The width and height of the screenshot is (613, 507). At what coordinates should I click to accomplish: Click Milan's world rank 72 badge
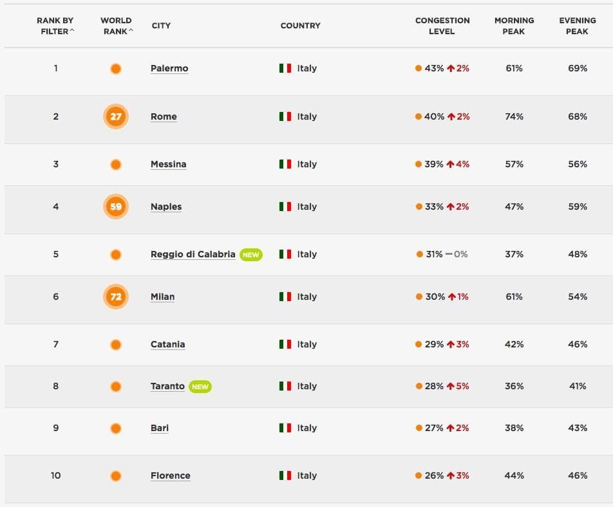pyautogui.click(x=116, y=297)
